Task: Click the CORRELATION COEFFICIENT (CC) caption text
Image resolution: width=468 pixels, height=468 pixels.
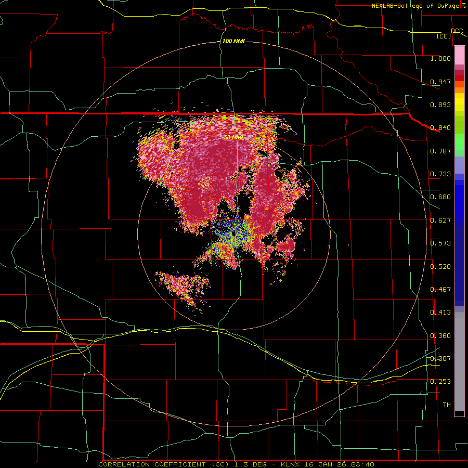Action: coord(163,464)
